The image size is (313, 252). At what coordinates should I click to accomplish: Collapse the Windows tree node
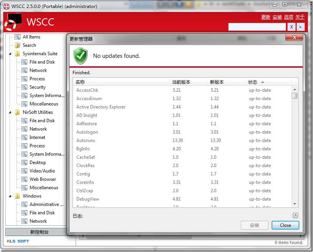(x=10, y=196)
